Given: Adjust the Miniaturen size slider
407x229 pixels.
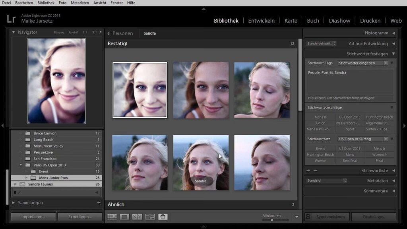Looking at the screenshot, I should (x=272, y=220).
